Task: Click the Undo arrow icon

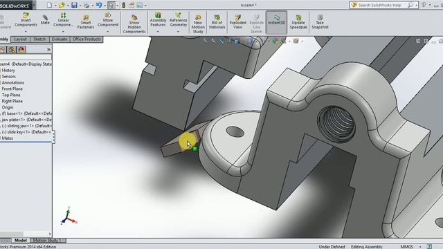Action: tap(99, 5)
